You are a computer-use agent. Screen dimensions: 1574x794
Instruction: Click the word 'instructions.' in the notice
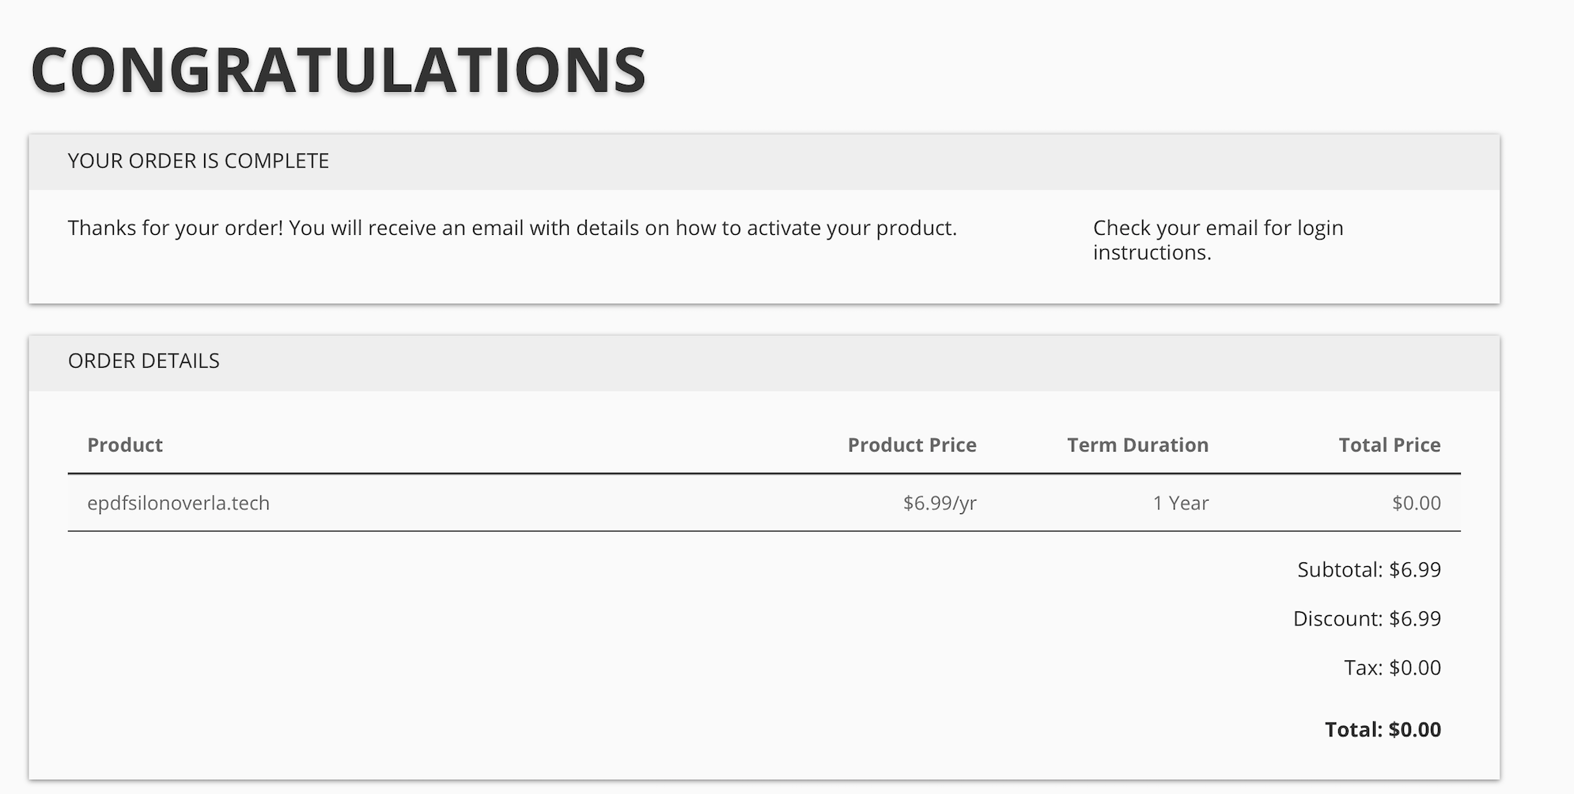1152,253
